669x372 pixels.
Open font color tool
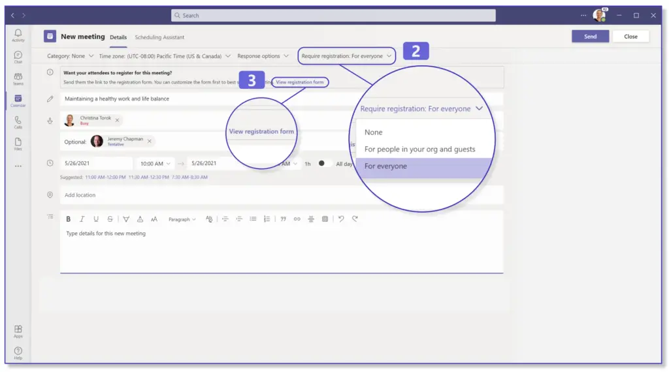pos(140,219)
